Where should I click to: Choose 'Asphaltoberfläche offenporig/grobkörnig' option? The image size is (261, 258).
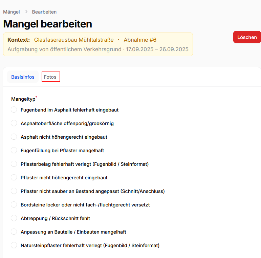[x=14, y=123]
